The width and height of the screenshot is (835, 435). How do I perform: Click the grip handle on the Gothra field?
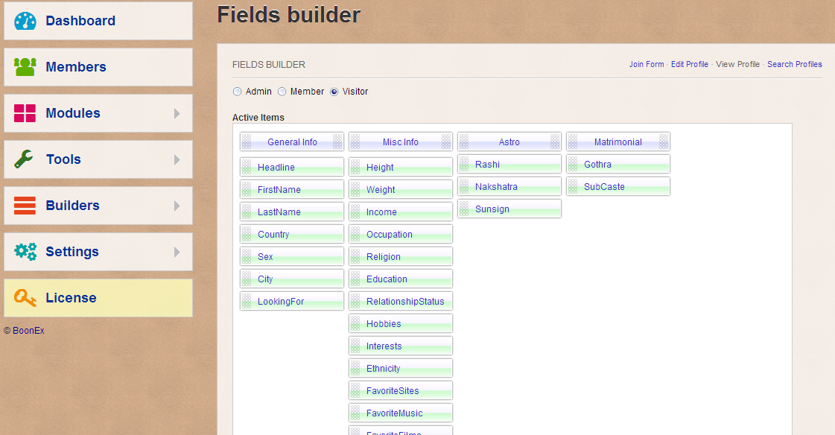573,164
